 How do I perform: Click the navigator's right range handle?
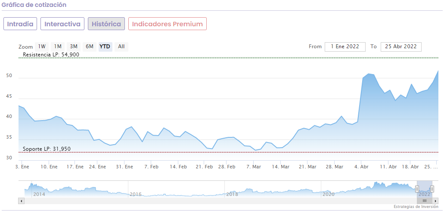point(432,189)
